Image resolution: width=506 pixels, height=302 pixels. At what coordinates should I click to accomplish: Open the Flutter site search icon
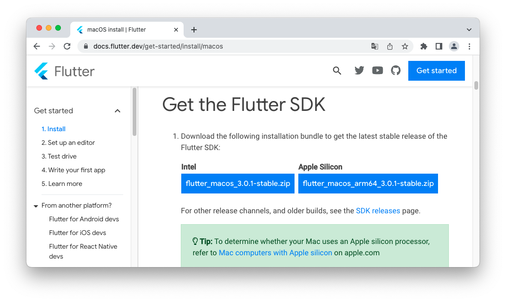(337, 71)
